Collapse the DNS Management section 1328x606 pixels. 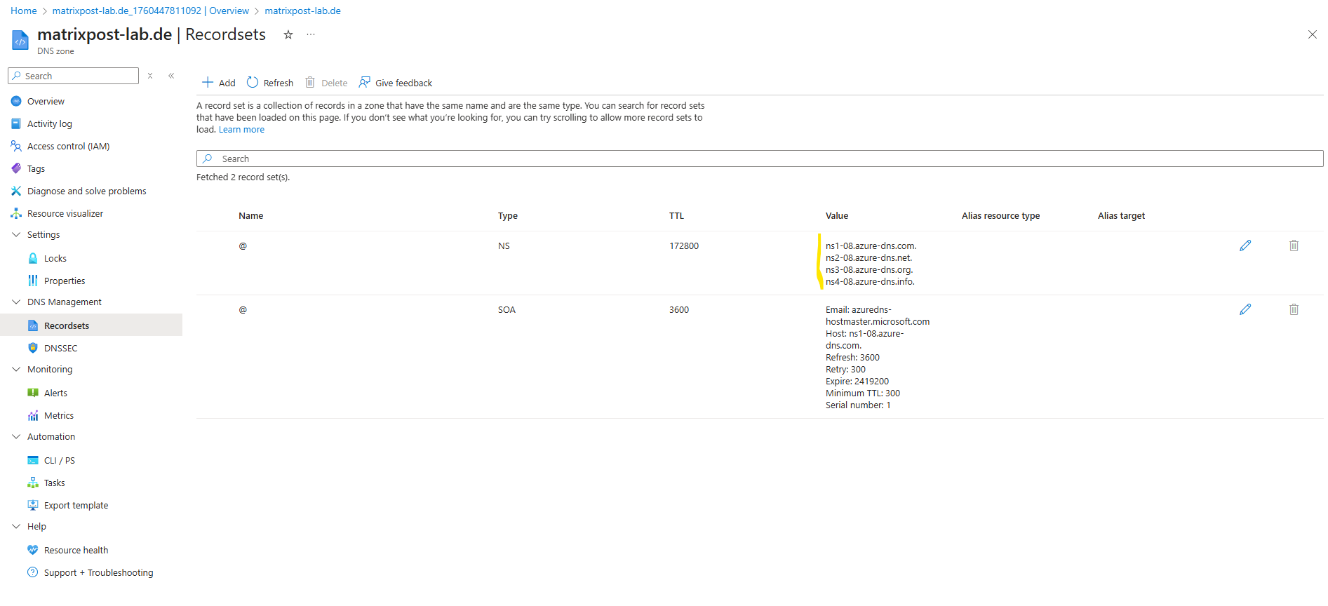click(x=16, y=302)
